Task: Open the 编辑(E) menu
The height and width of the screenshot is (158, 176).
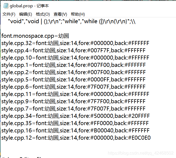Action: 26,14
